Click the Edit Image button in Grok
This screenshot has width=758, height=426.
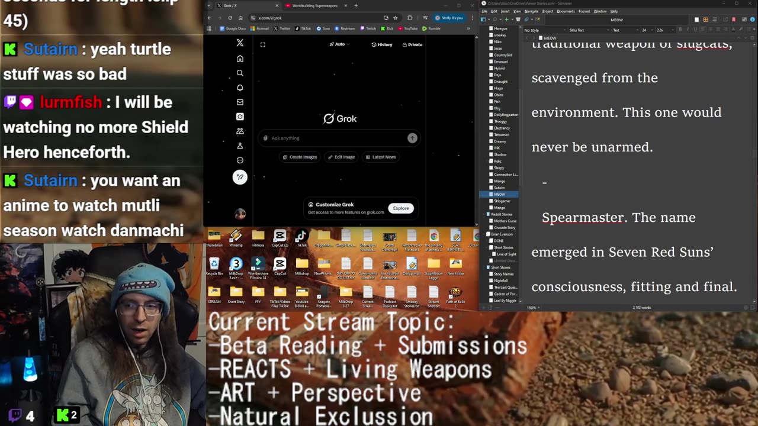[x=341, y=157]
